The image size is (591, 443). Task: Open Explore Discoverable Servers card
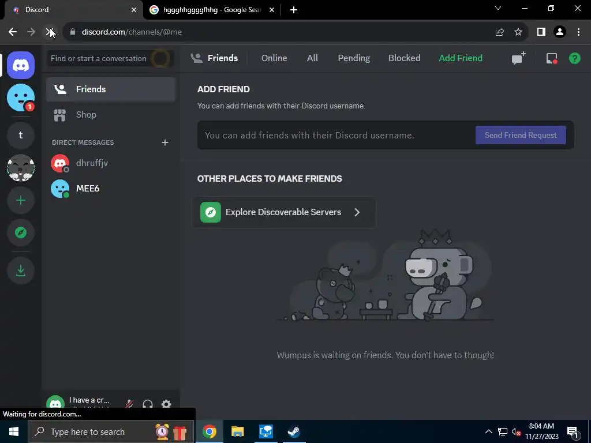(284, 212)
